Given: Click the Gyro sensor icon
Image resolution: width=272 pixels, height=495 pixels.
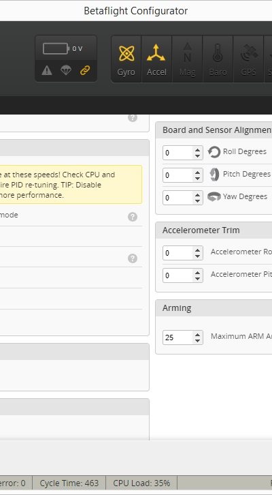Looking at the screenshot, I should pyautogui.click(x=126, y=59).
